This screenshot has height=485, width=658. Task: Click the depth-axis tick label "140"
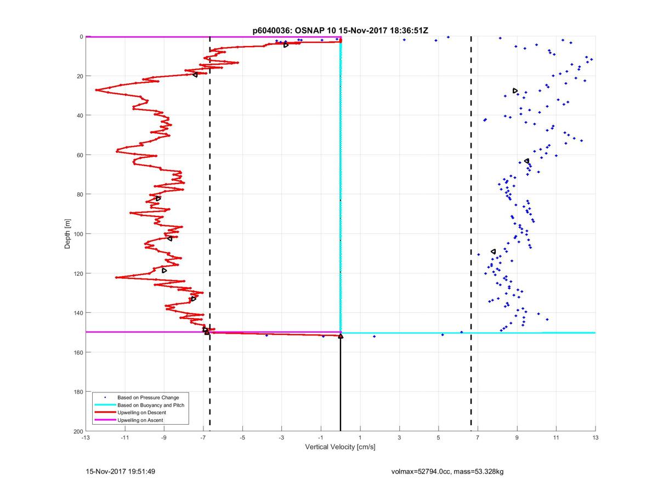point(78,313)
